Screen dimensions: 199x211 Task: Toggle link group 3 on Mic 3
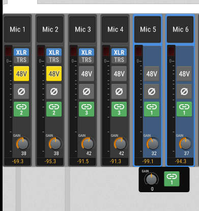point(87,109)
